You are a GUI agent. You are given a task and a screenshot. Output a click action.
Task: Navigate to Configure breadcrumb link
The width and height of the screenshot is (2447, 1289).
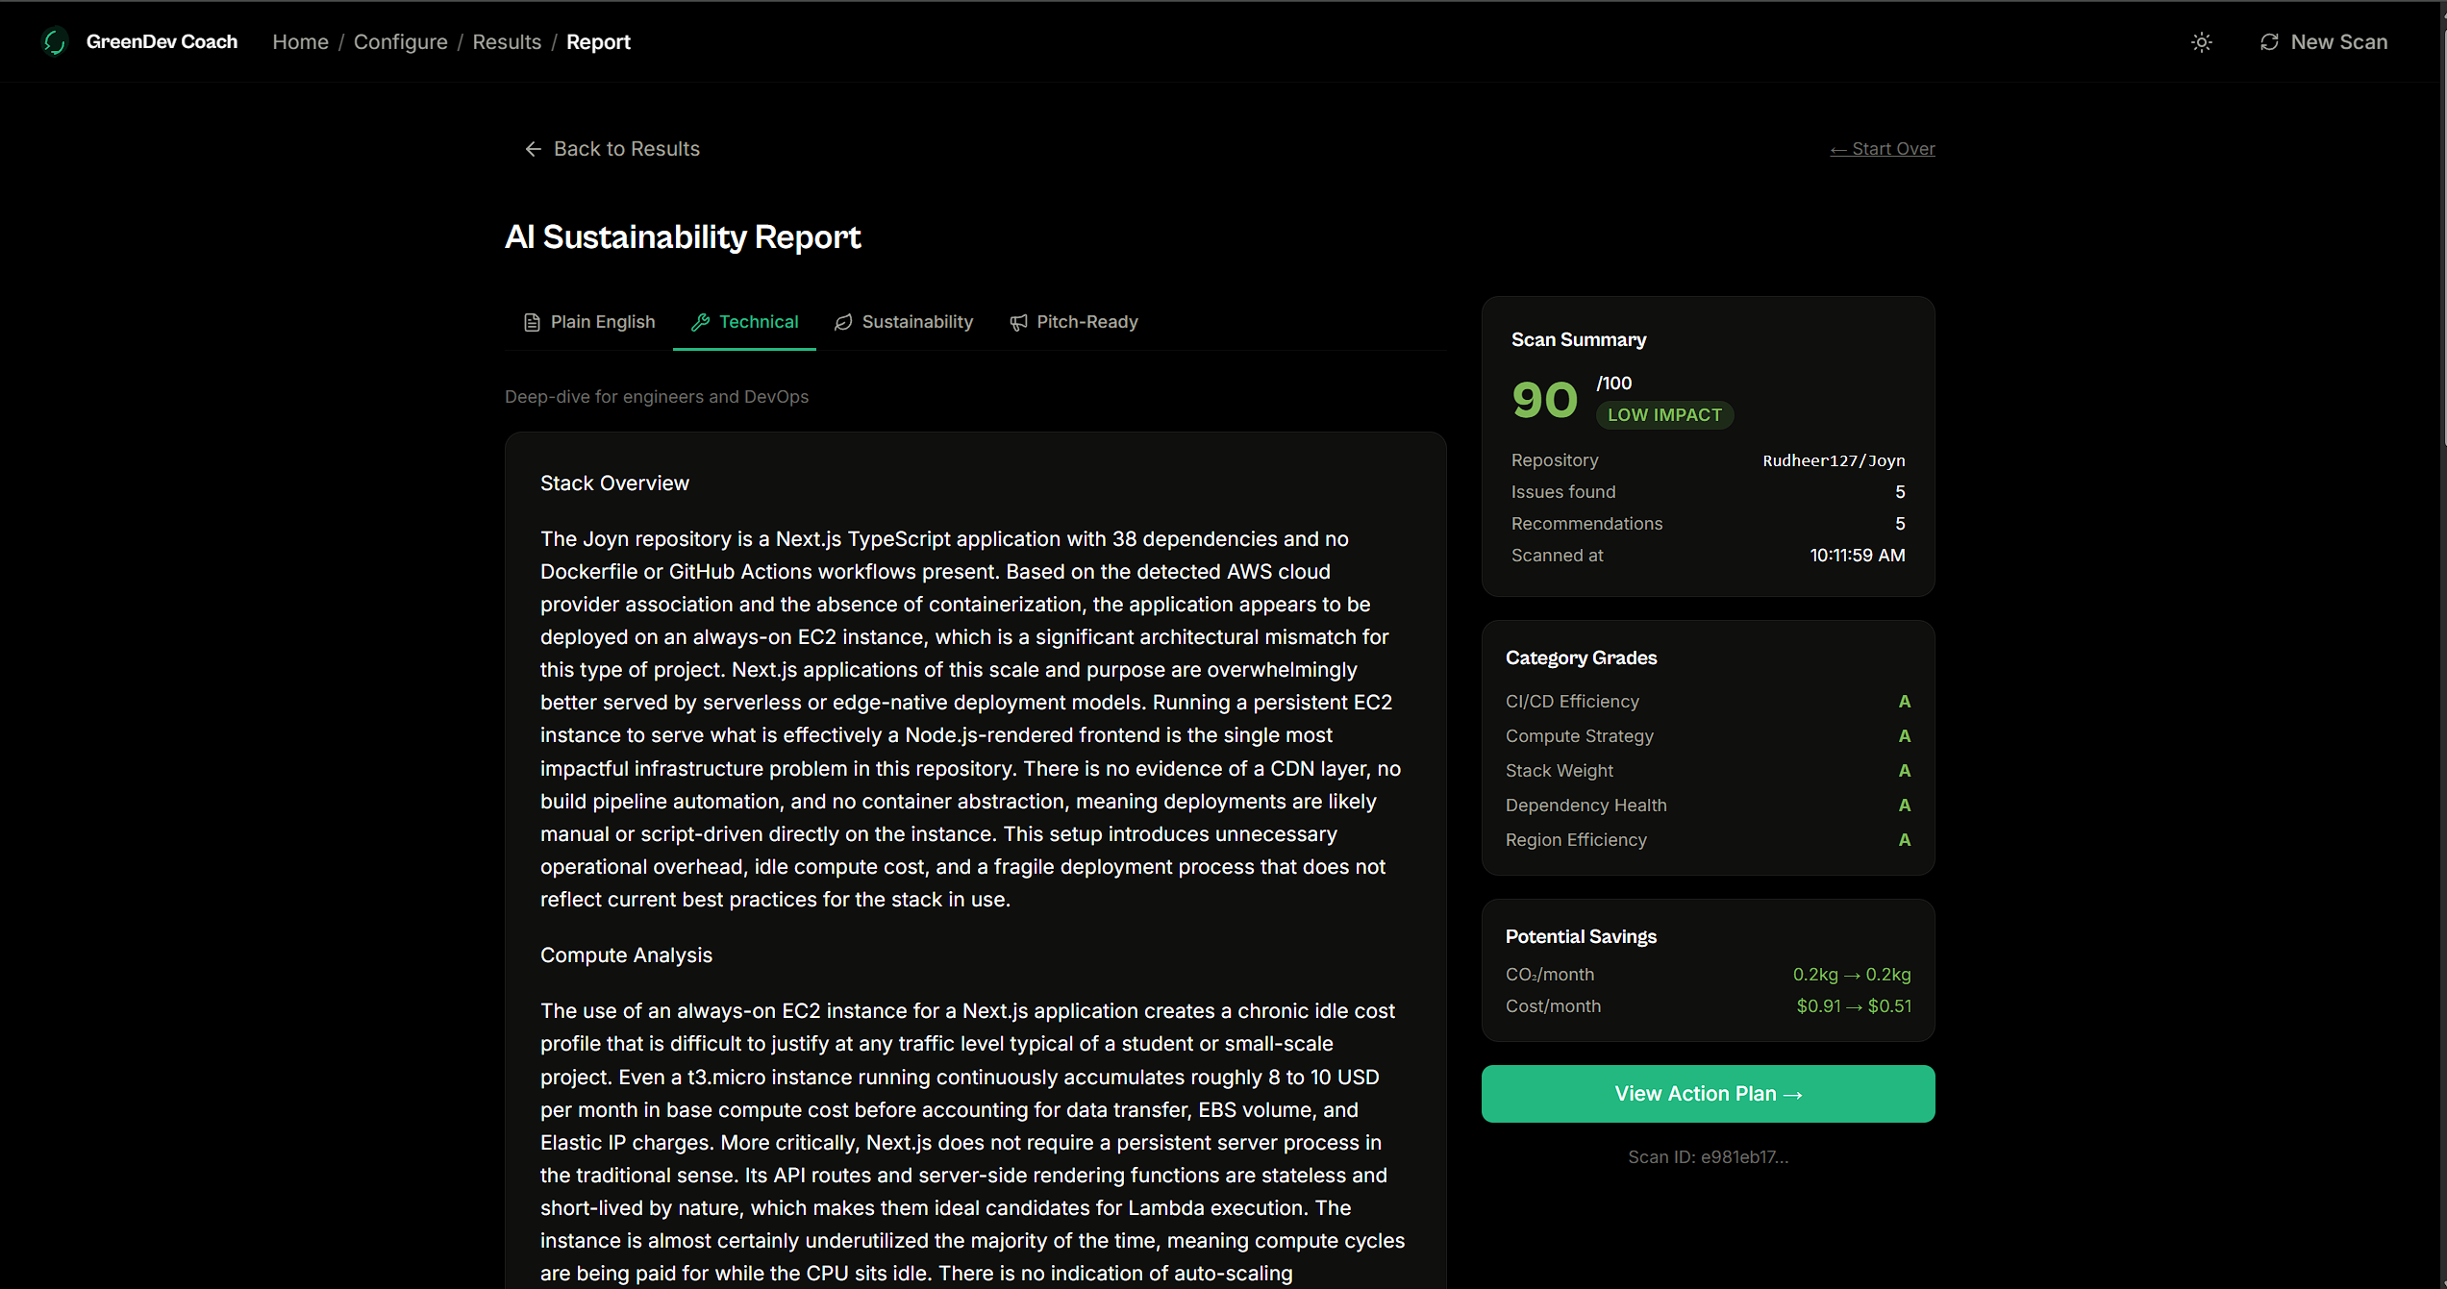400,42
